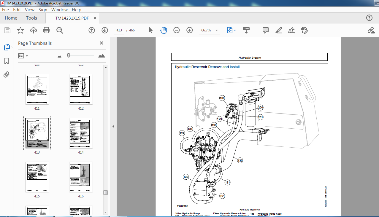
Task: Click the 'Page Thumbnails' panel title
Action: click(x=35, y=43)
